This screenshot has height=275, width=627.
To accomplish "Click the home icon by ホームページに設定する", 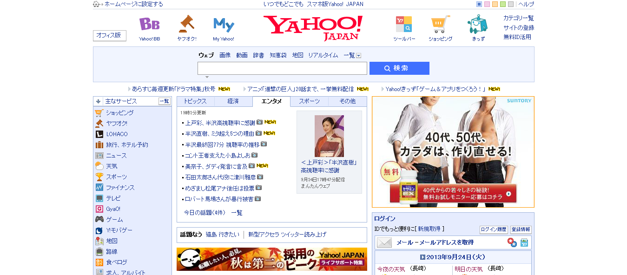I will (x=96, y=4).
